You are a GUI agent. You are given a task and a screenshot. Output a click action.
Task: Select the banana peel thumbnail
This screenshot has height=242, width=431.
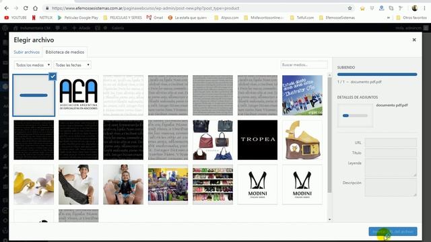[x=34, y=185]
